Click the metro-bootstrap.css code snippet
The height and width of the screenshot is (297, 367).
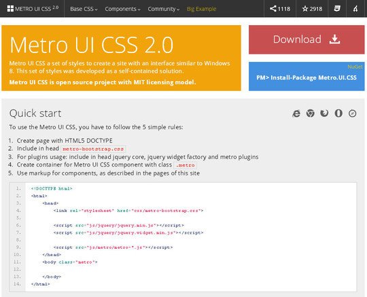click(93, 149)
